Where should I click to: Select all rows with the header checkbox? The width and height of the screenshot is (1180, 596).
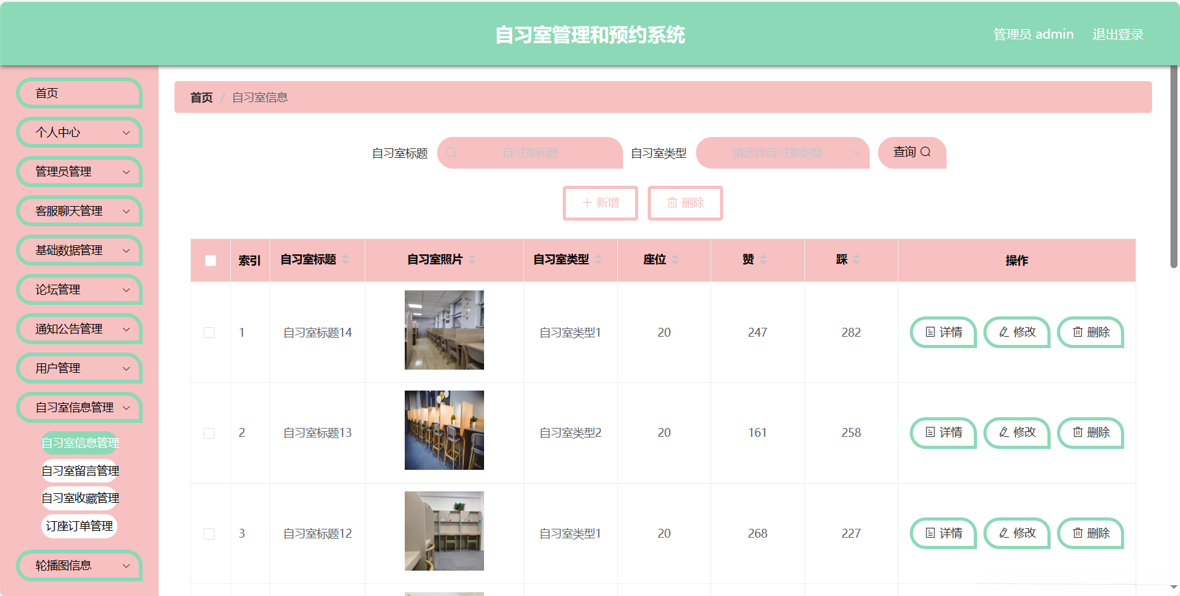(x=211, y=260)
